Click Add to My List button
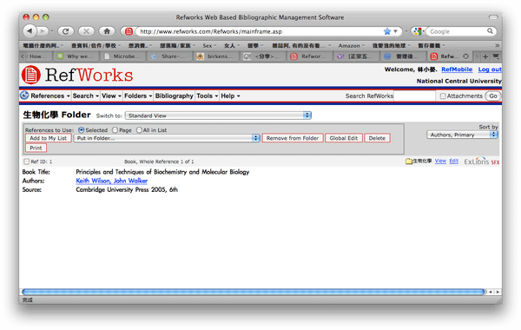This screenshot has width=521, height=330. (48, 138)
